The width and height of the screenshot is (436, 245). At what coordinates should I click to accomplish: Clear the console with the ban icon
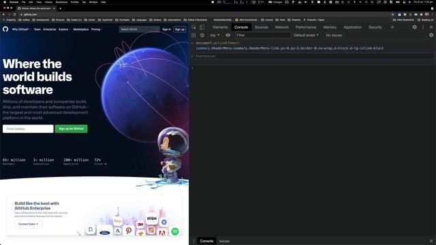pyautogui.click(x=202, y=35)
